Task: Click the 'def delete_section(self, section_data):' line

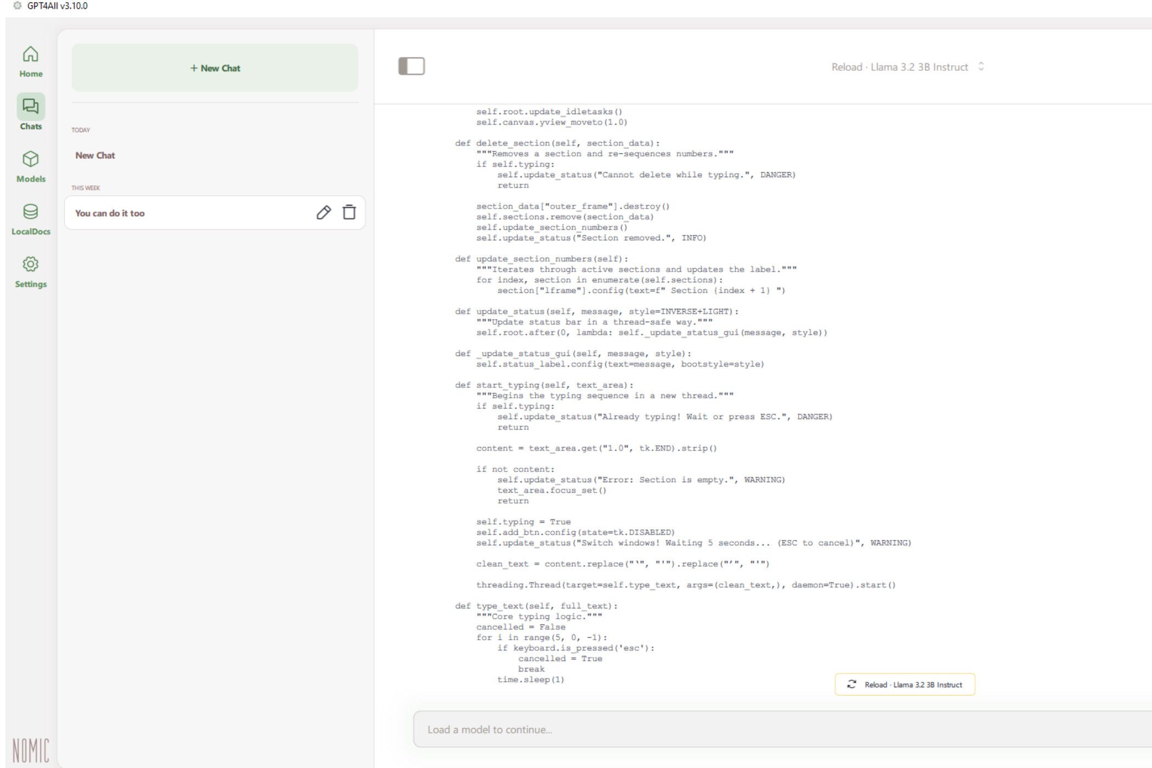Action: point(557,143)
